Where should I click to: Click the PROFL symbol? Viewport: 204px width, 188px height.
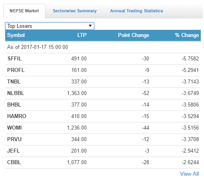point(16,70)
